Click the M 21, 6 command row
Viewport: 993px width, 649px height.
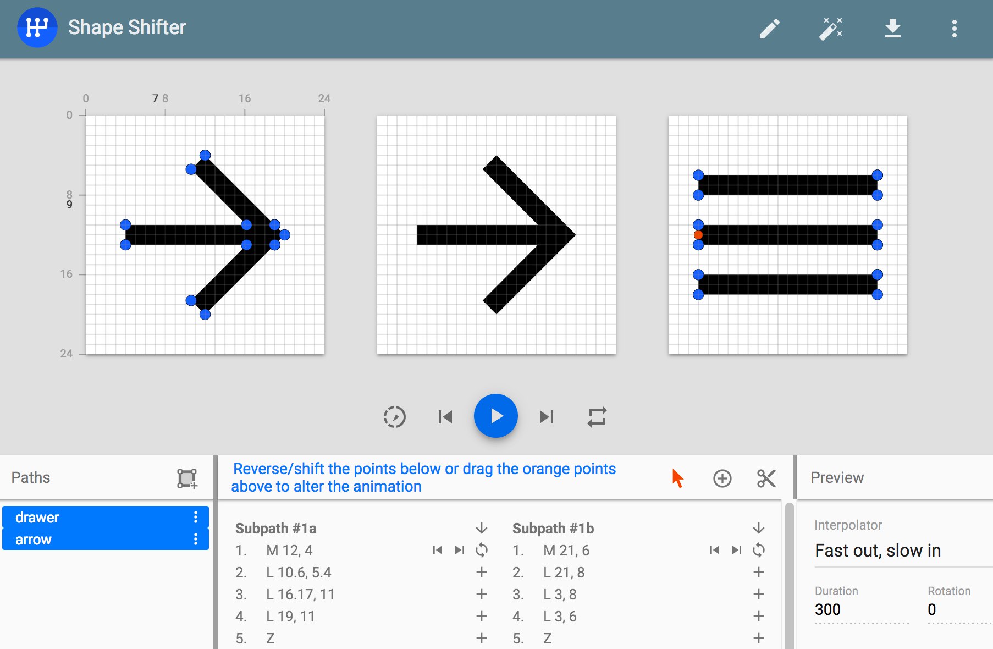point(639,550)
